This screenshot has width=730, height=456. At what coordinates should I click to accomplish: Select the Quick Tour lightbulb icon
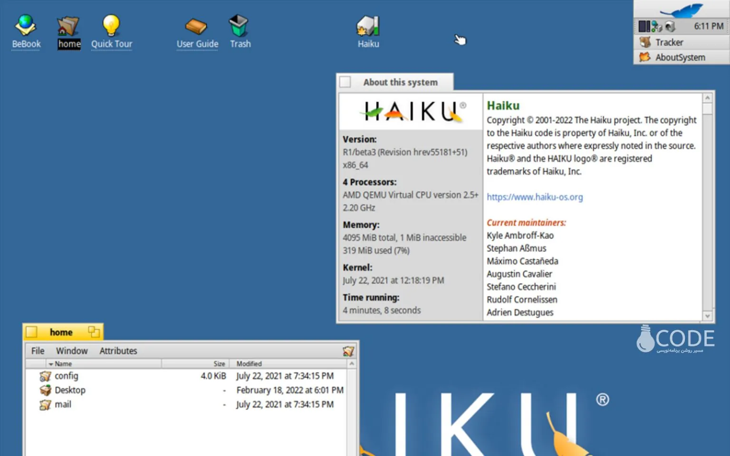tap(111, 26)
